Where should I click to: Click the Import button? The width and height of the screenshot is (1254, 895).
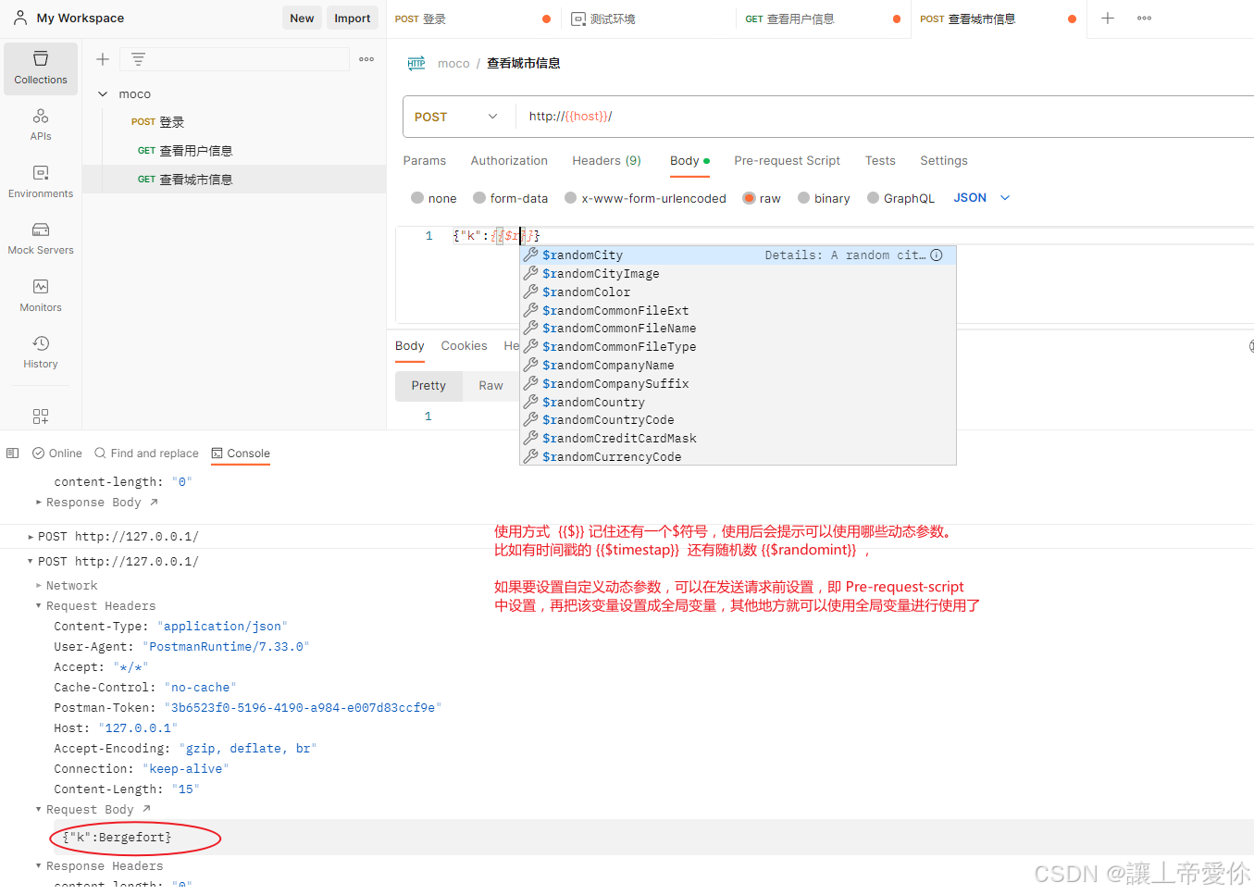tap(352, 19)
